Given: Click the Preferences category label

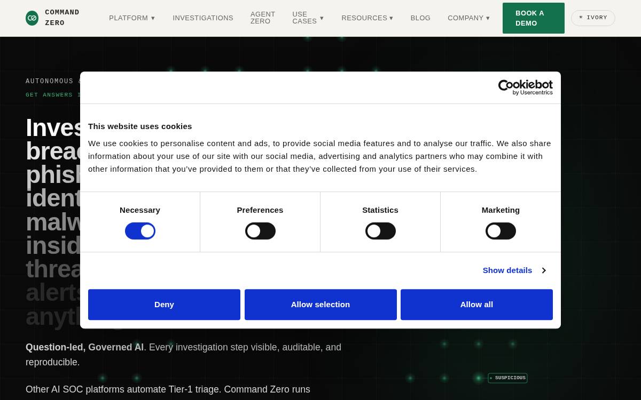Looking at the screenshot, I should coord(260,210).
